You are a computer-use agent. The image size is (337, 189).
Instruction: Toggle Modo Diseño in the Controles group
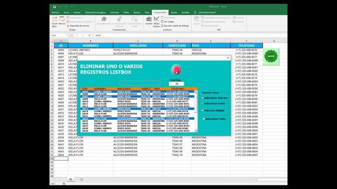tap(156, 22)
